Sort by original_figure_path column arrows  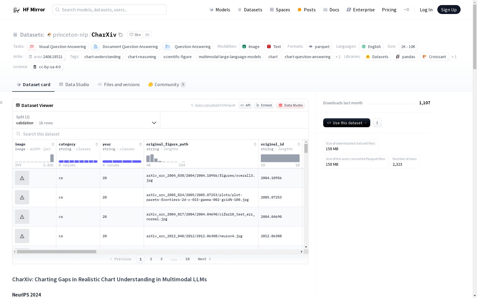(x=255, y=144)
